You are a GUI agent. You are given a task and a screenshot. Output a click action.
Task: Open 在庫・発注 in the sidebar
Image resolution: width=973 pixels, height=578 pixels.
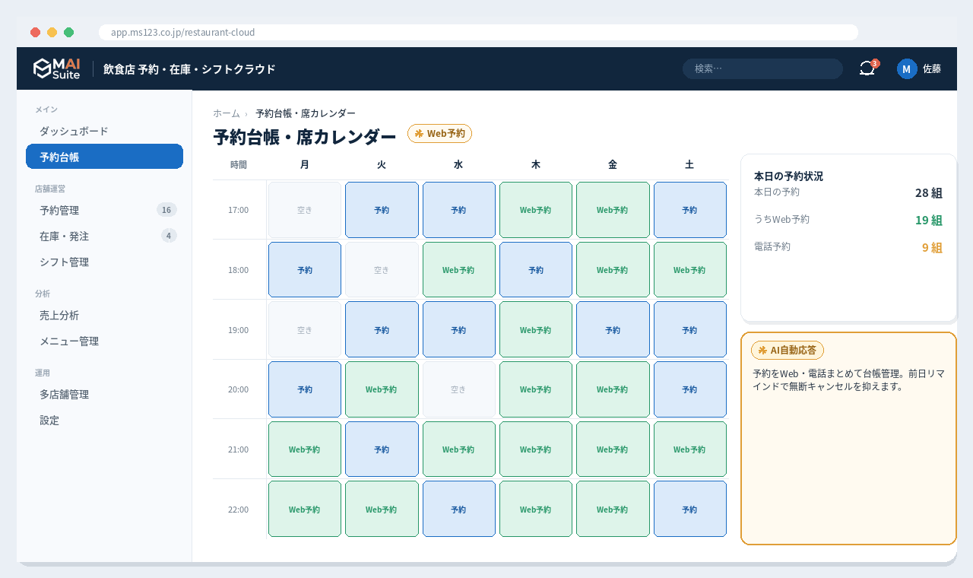click(104, 236)
